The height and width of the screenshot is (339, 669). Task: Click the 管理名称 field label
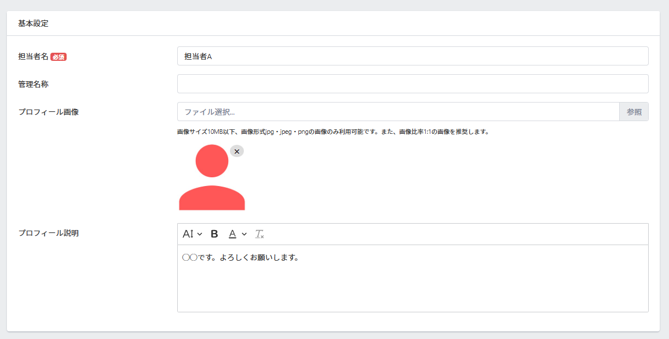click(33, 84)
